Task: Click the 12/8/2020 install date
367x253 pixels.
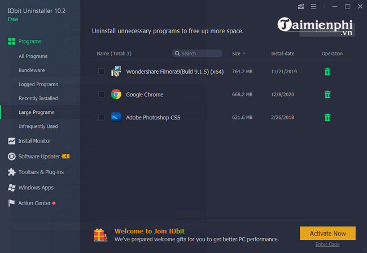Action: tap(282, 94)
